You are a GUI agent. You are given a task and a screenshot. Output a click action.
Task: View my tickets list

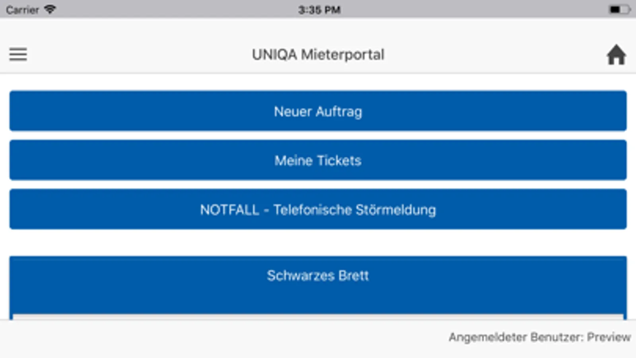(318, 160)
